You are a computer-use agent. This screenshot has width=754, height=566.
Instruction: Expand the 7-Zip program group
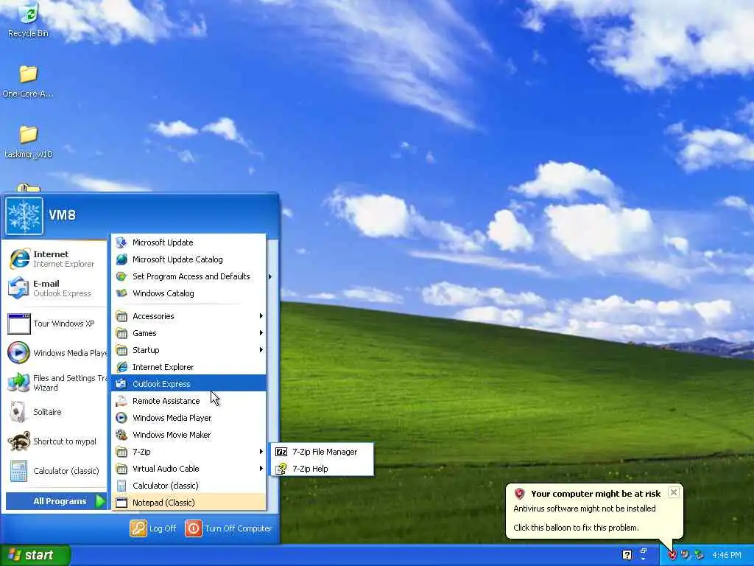188,452
